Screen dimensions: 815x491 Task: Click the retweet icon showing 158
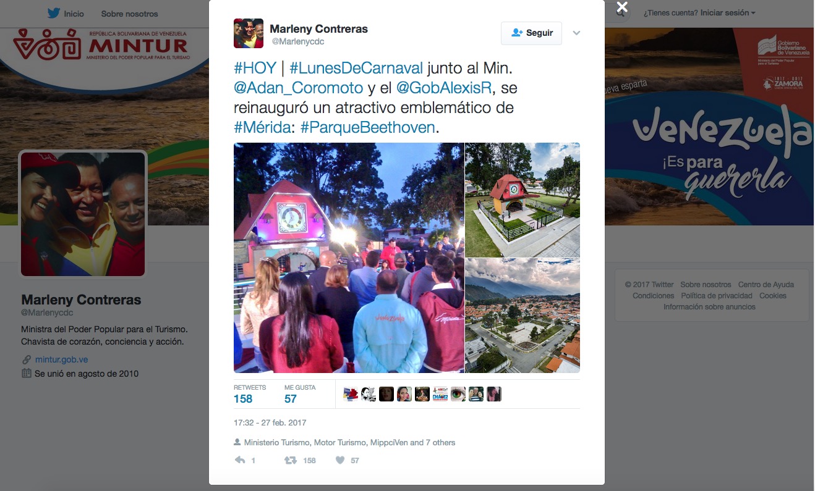[290, 460]
